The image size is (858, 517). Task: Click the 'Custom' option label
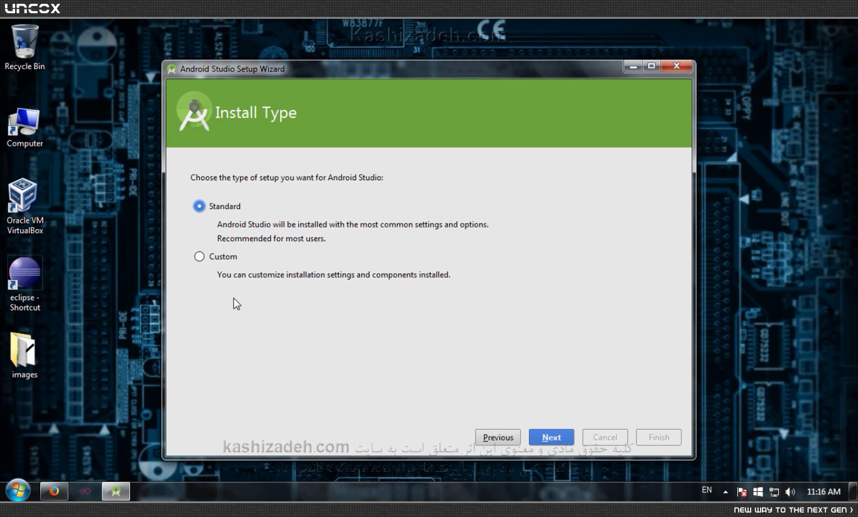223,256
